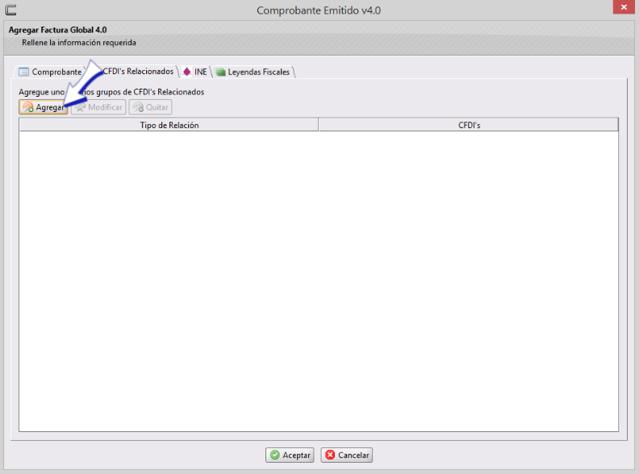
Task: Click the Comprobante tab document icon
Action: point(23,72)
